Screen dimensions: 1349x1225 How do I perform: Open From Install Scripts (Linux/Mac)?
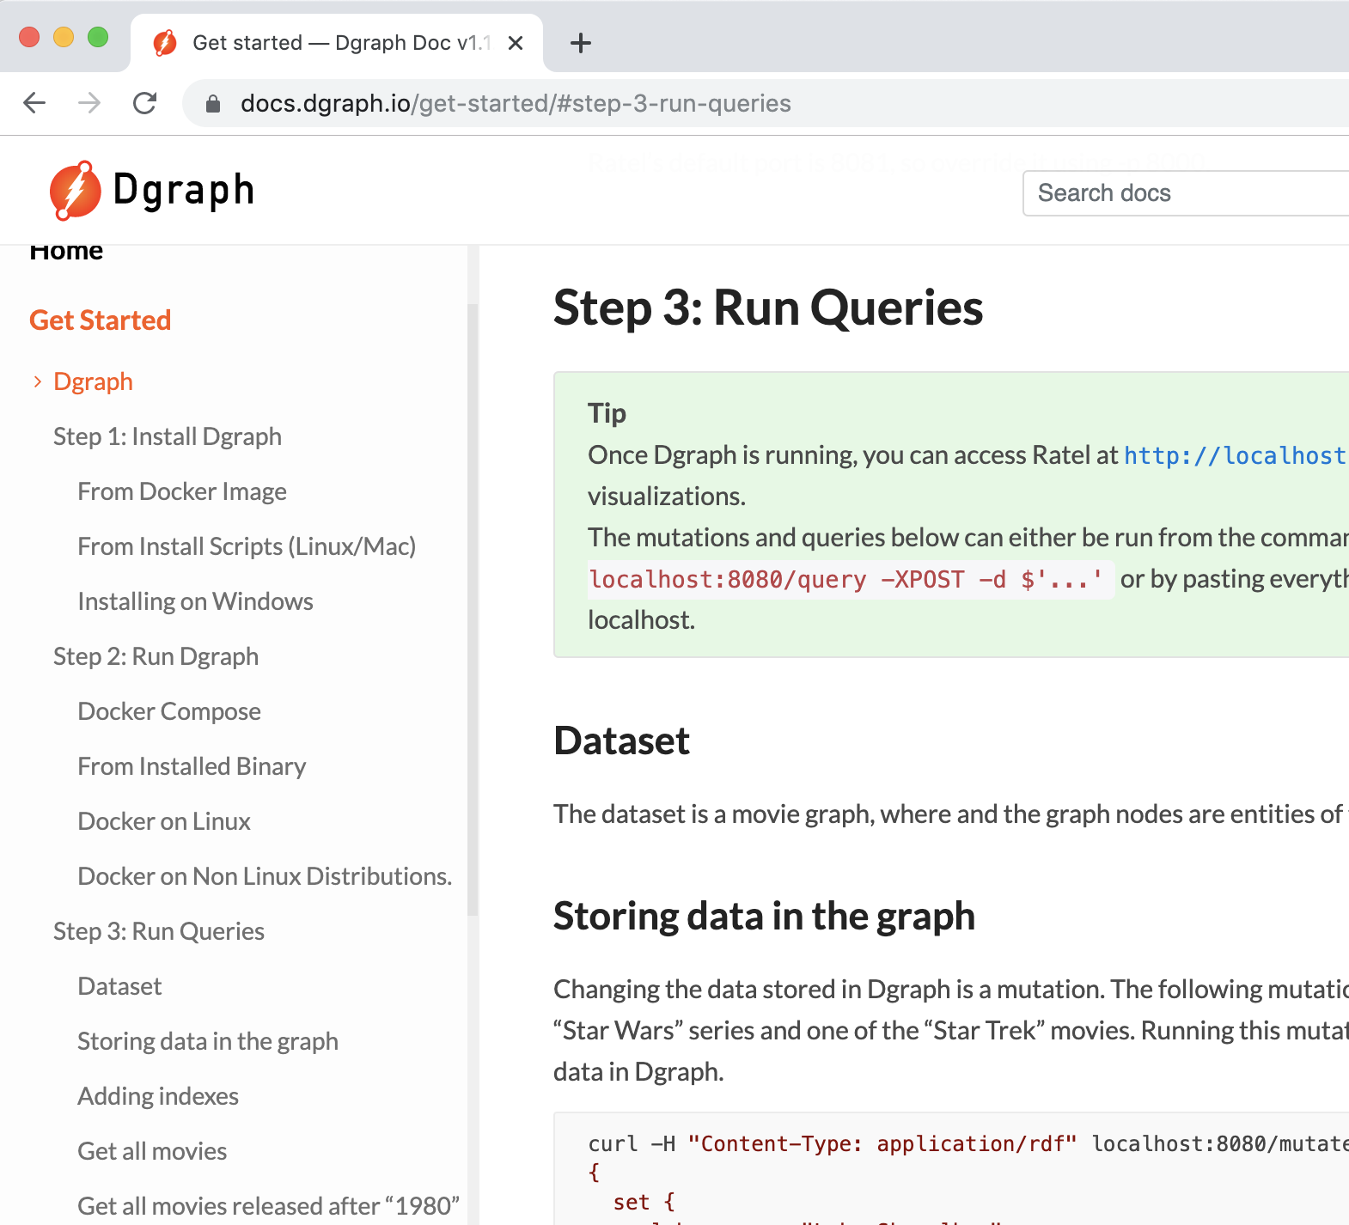(x=247, y=546)
